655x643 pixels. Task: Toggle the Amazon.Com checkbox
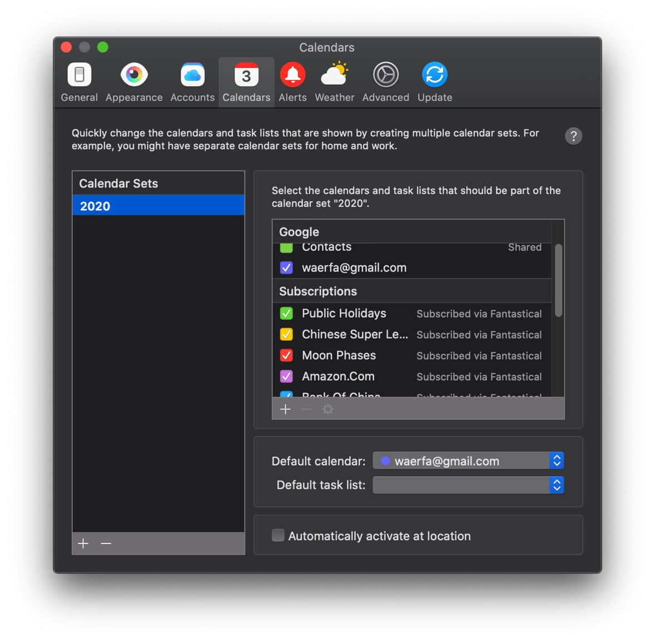[x=286, y=376]
